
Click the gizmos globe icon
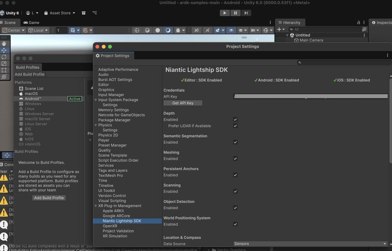(266, 30)
